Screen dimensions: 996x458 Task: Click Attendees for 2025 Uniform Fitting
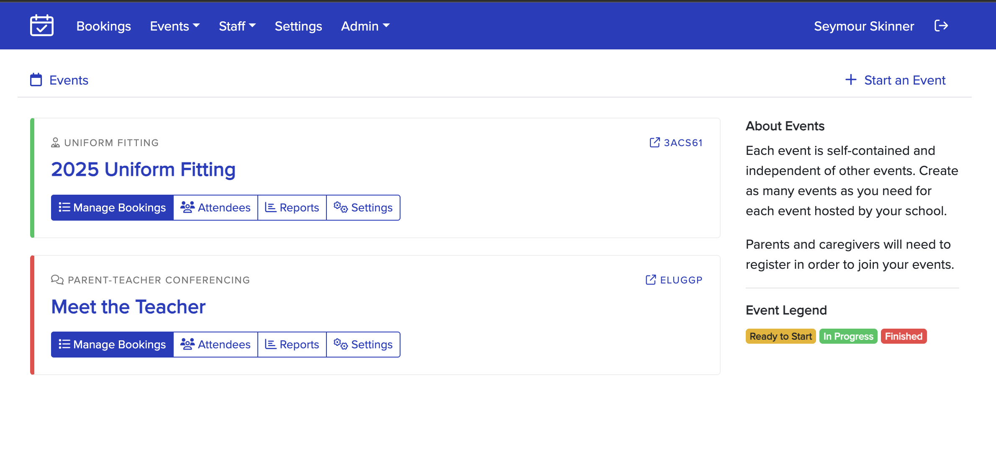pos(216,208)
